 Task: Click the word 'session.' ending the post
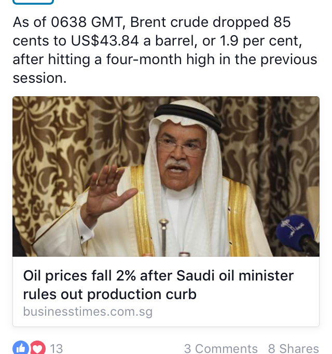point(40,78)
